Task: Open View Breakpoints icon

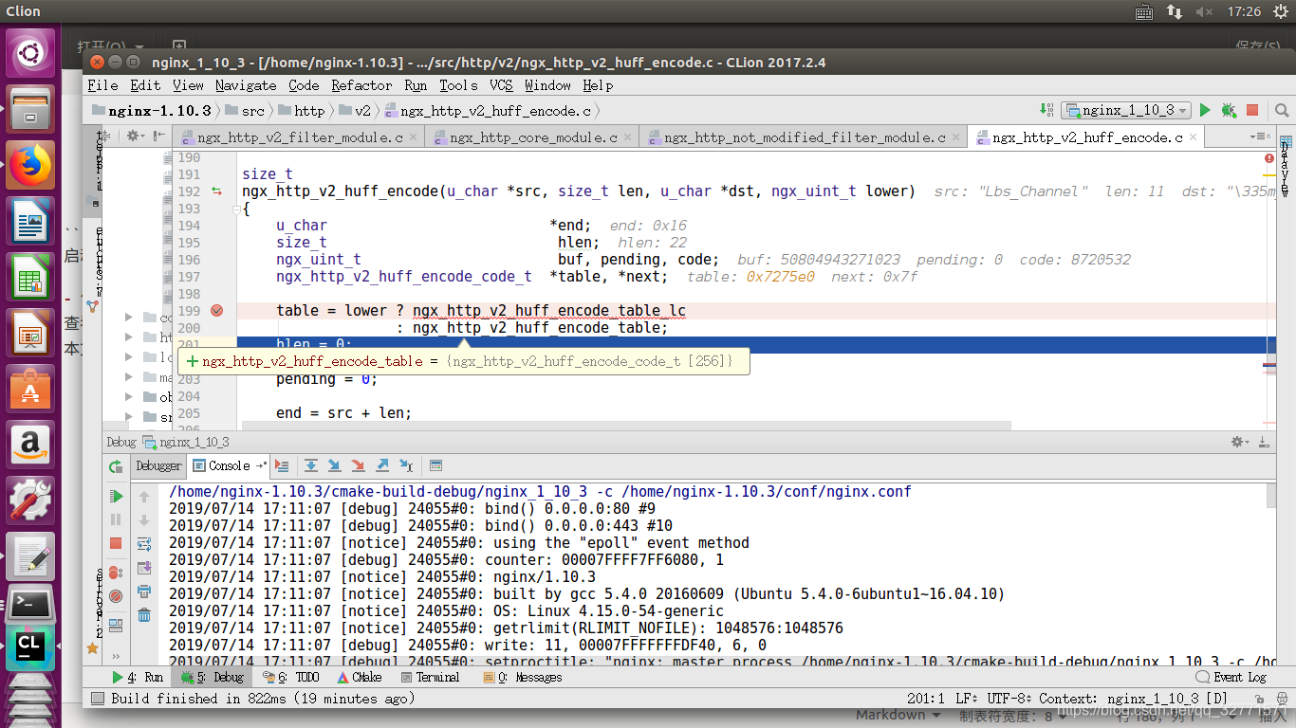Action: coord(116,573)
